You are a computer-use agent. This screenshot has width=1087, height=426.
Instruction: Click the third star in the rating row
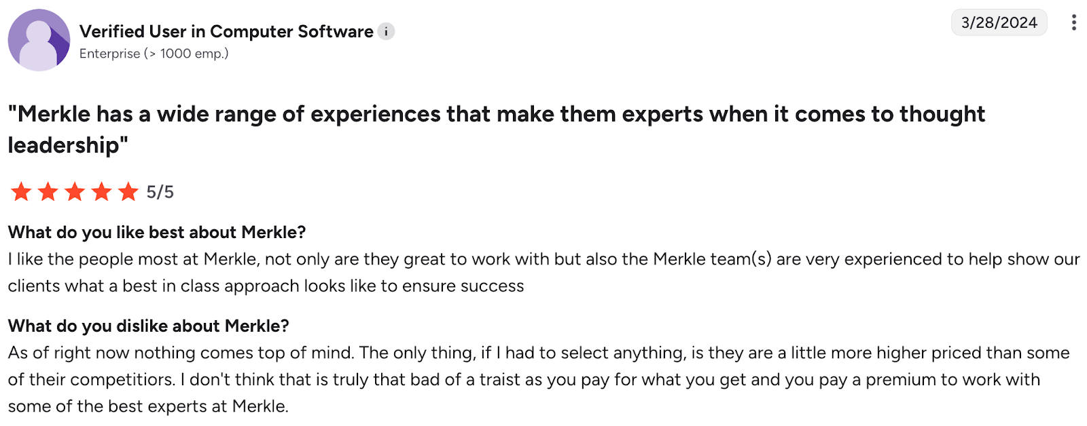point(74,192)
